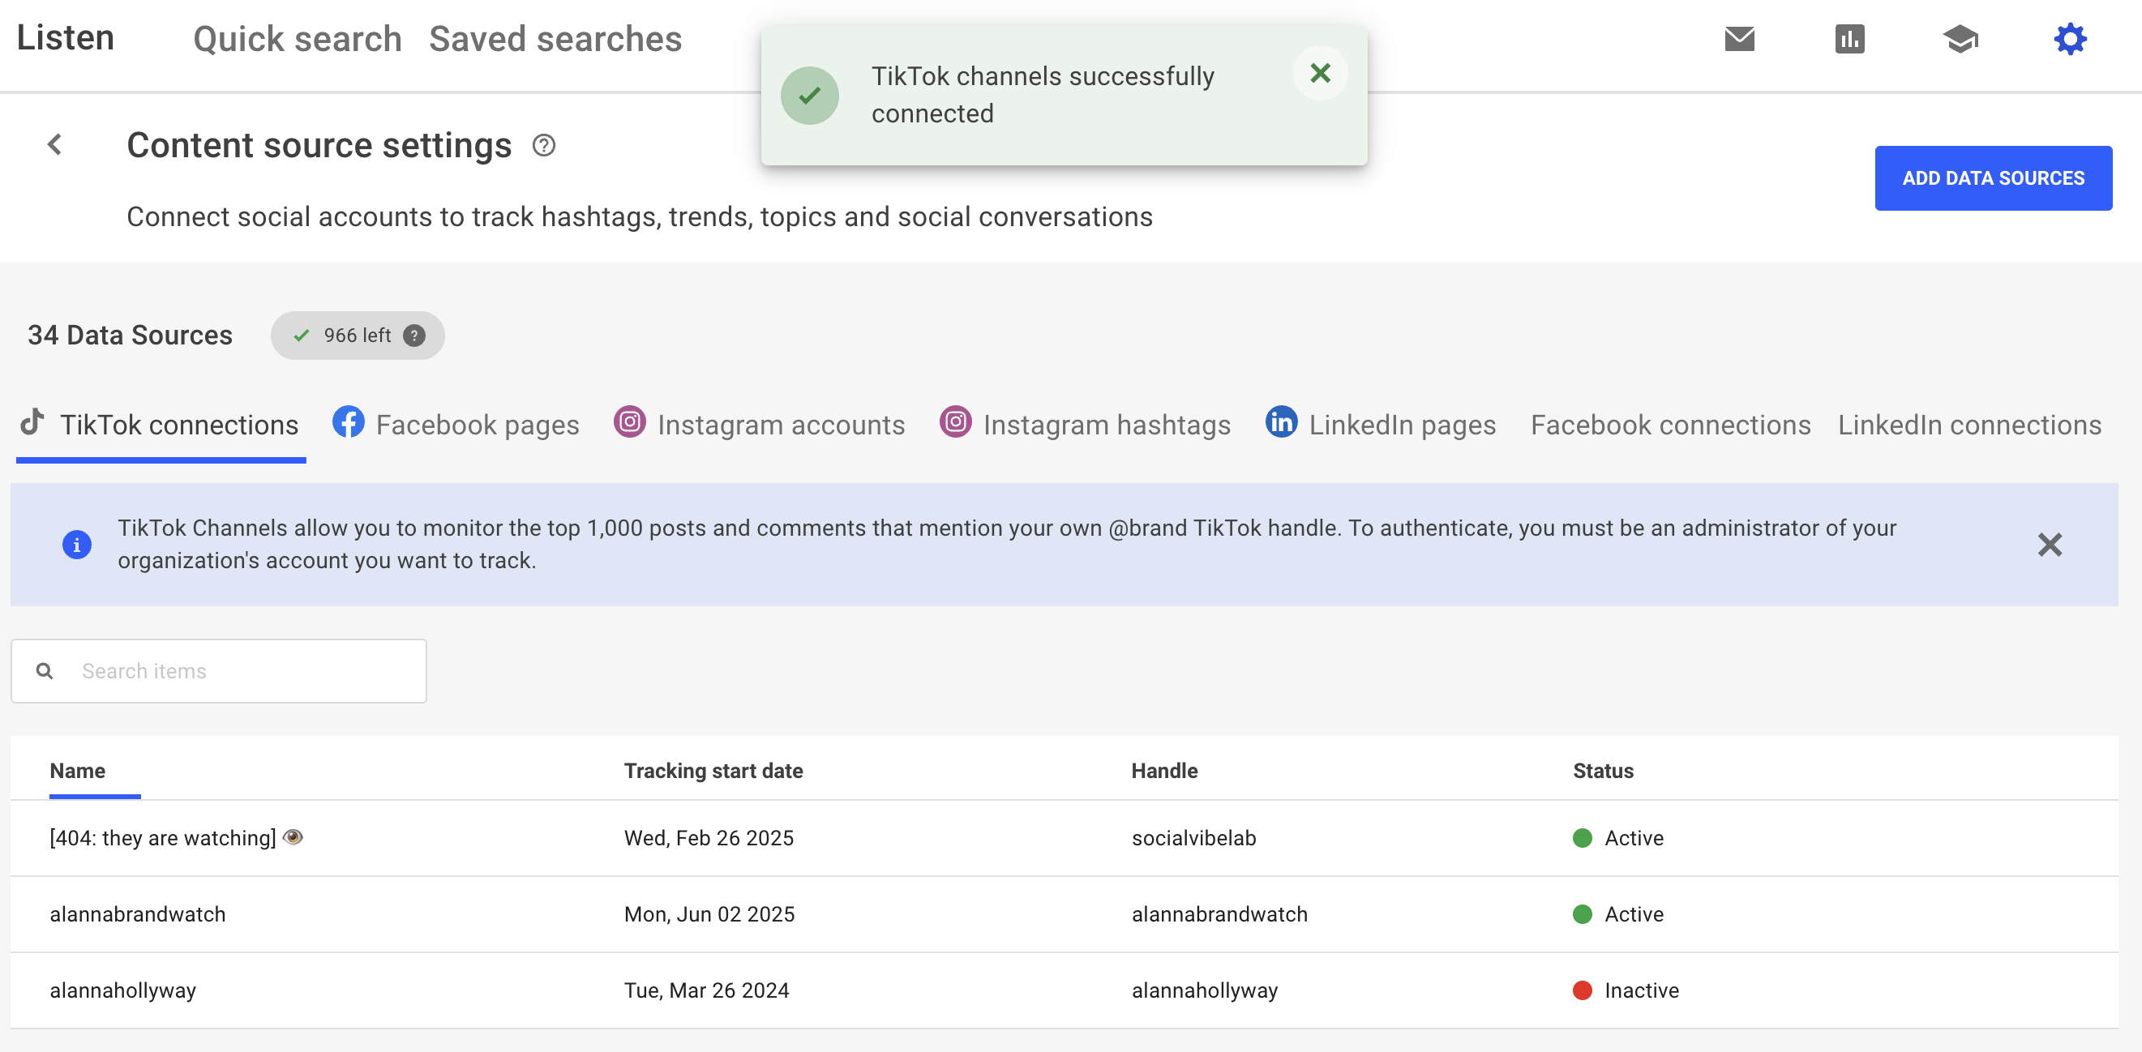Click green status dot for socialvibelab
Viewport: 2142px width, 1052px height.
click(1582, 839)
